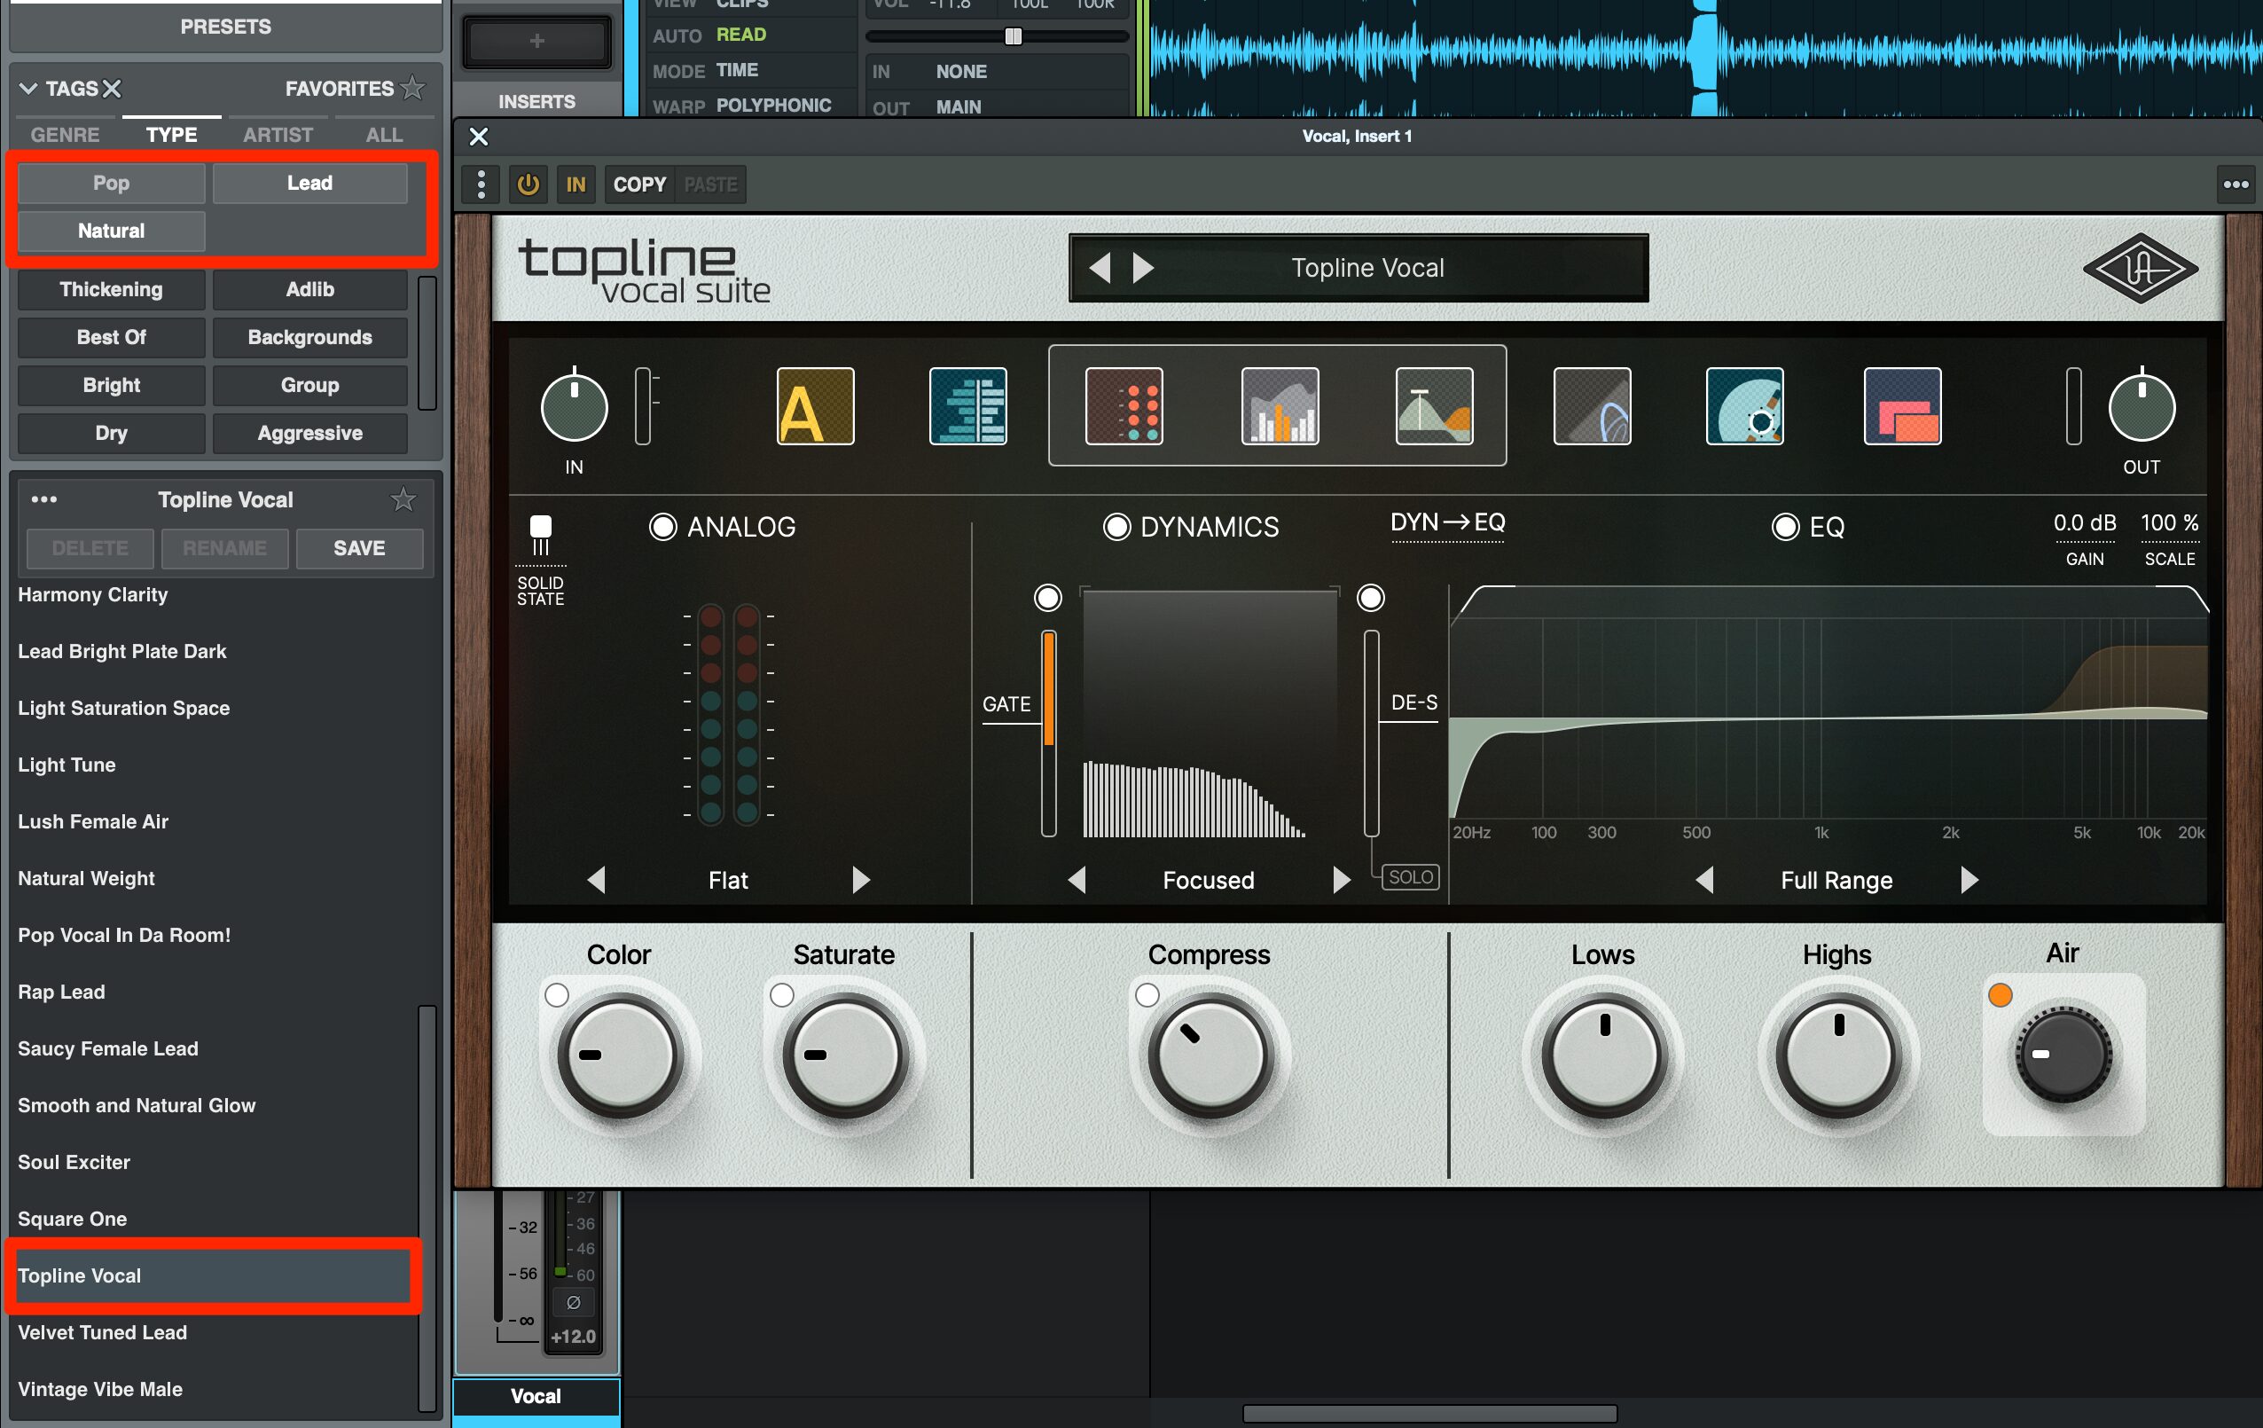Select previous EQ mode before Full Range
Viewport: 2263px width, 1428px height.
[1703, 880]
